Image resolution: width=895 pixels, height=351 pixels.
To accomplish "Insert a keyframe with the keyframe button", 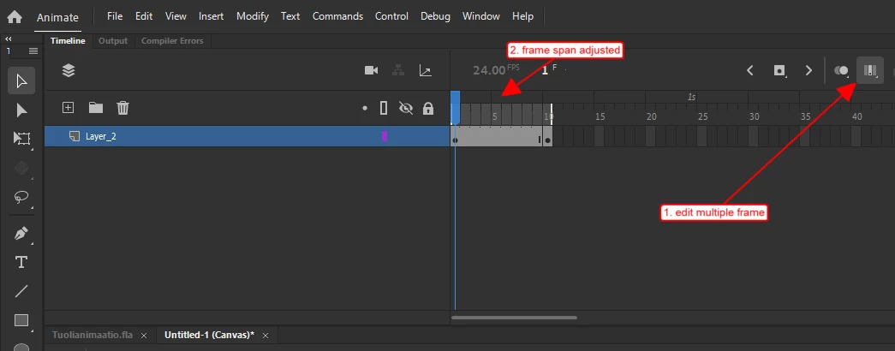I will click(x=779, y=71).
